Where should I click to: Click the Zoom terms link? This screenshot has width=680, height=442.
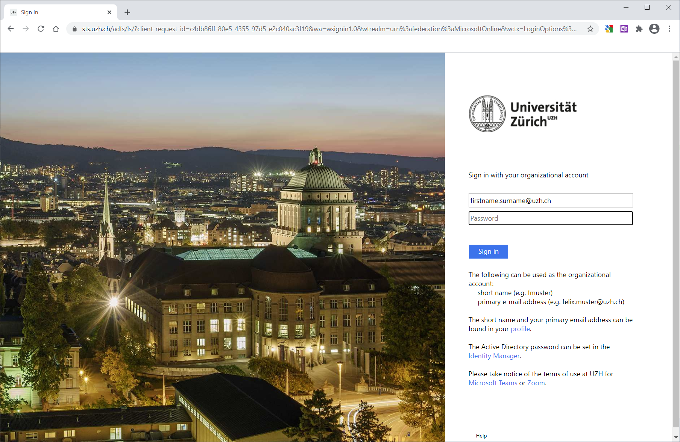(x=536, y=383)
